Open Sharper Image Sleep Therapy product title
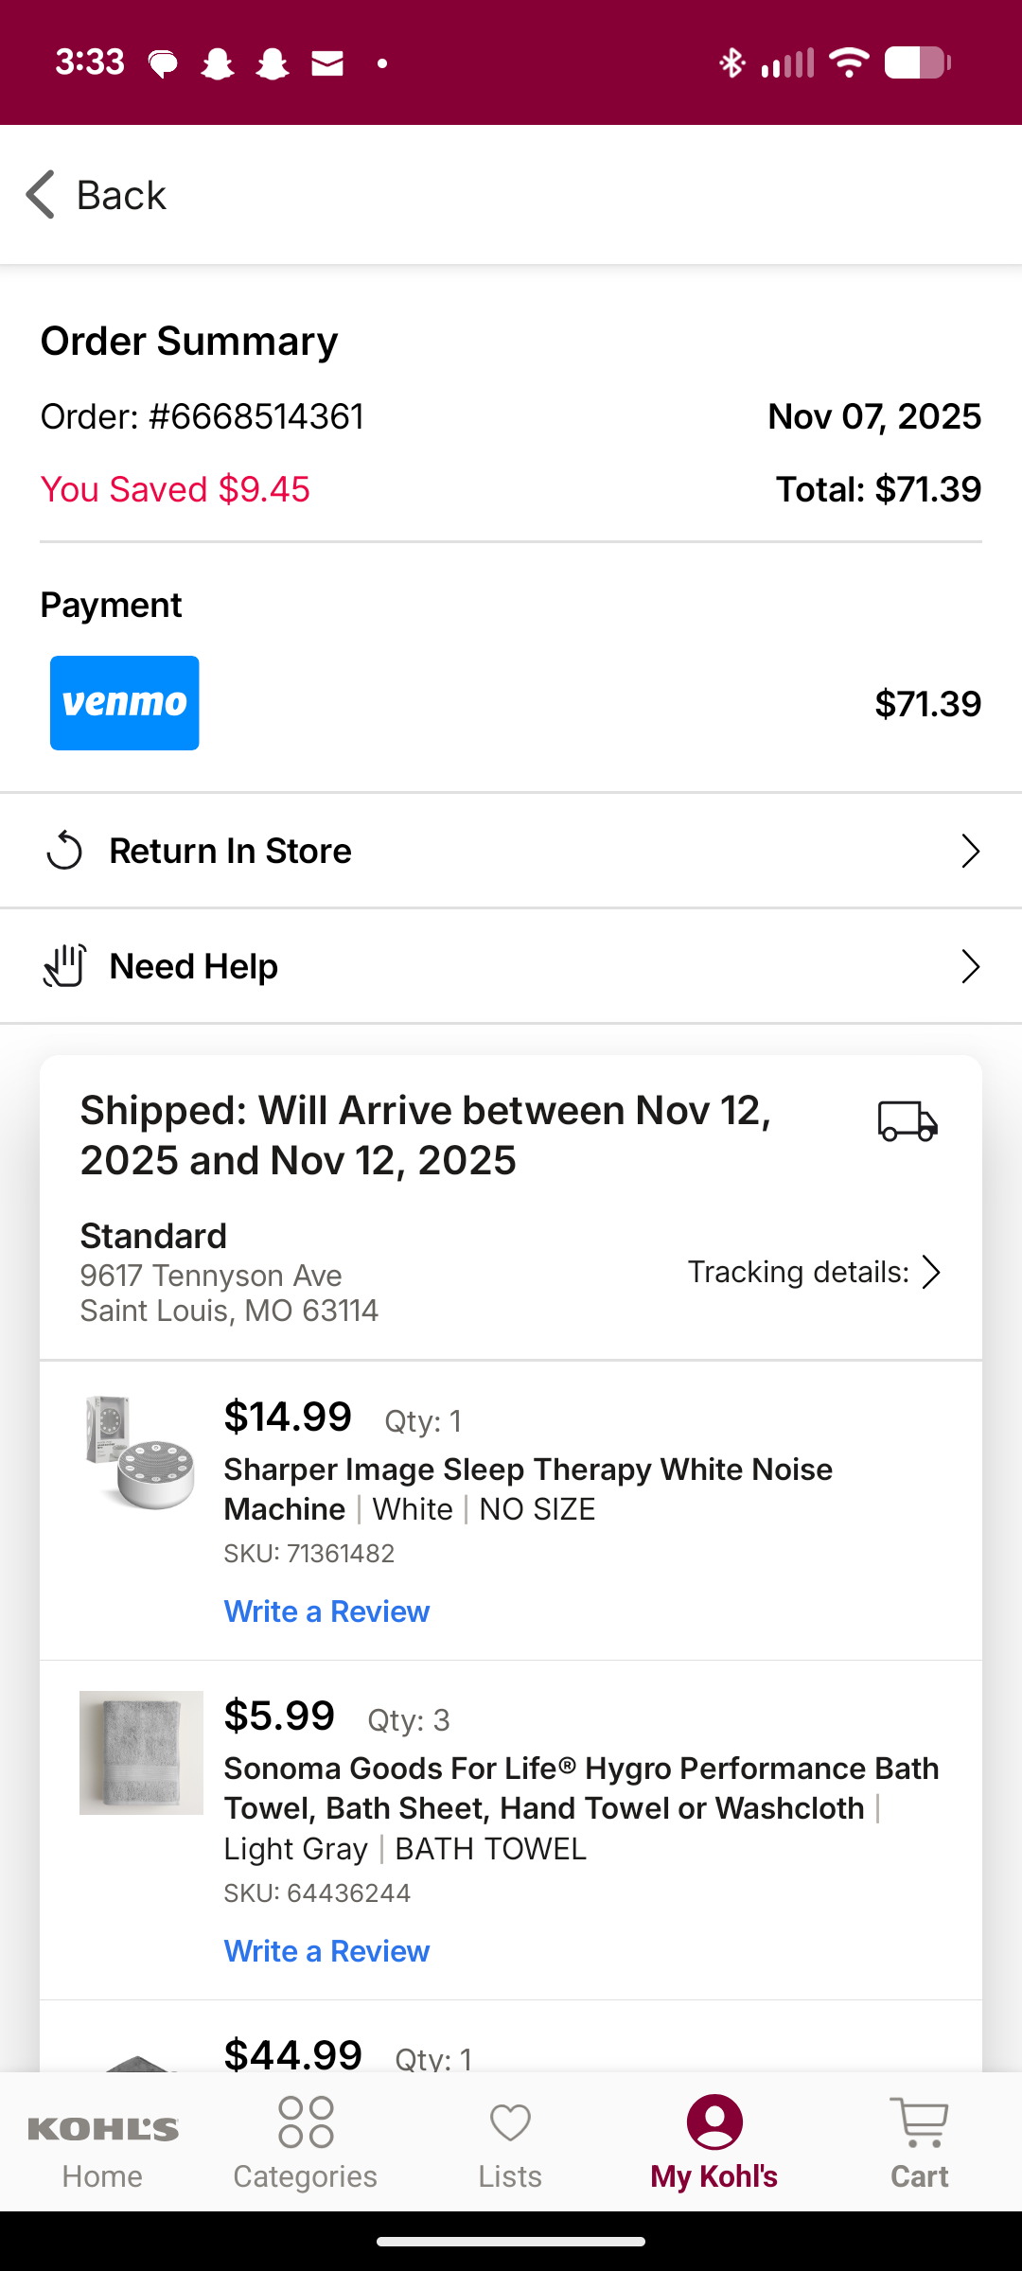The width and height of the screenshot is (1022, 2271). point(528,1488)
